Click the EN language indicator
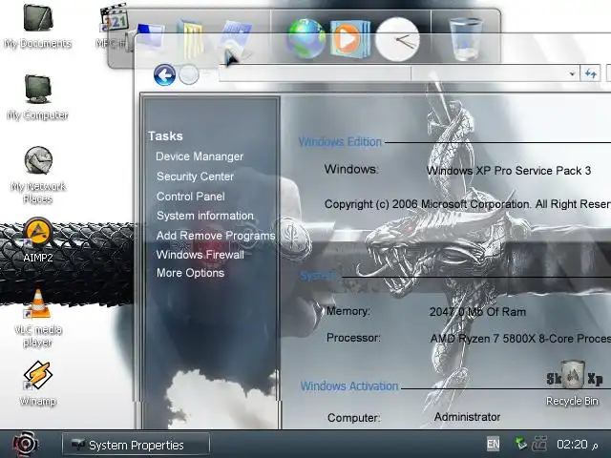This screenshot has width=611, height=458. tap(493, 444)
